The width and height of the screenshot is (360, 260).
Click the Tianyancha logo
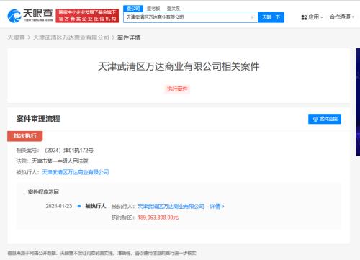pos(30,16)
